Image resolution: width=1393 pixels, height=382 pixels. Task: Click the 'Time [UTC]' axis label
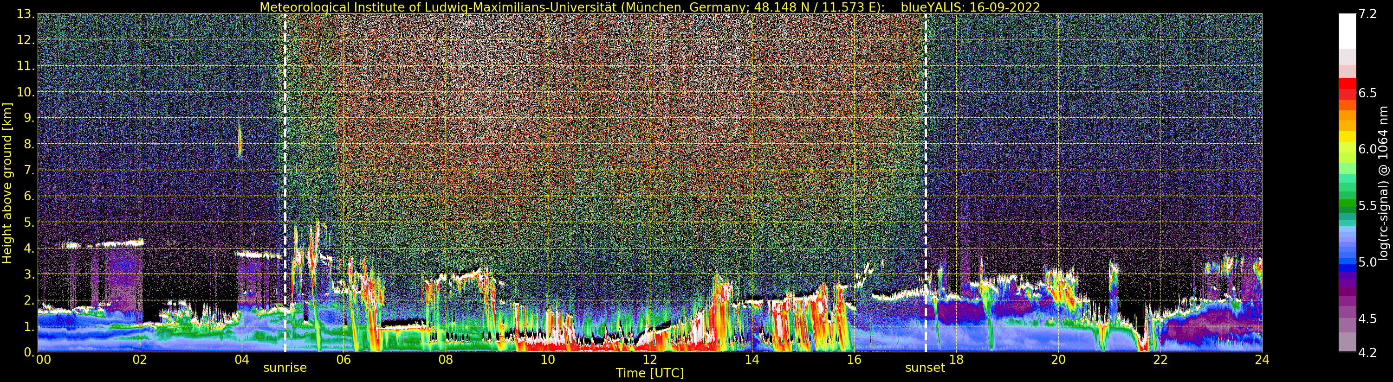coord(650,373)
